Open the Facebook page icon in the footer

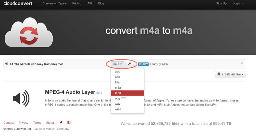tap(69, 122)
